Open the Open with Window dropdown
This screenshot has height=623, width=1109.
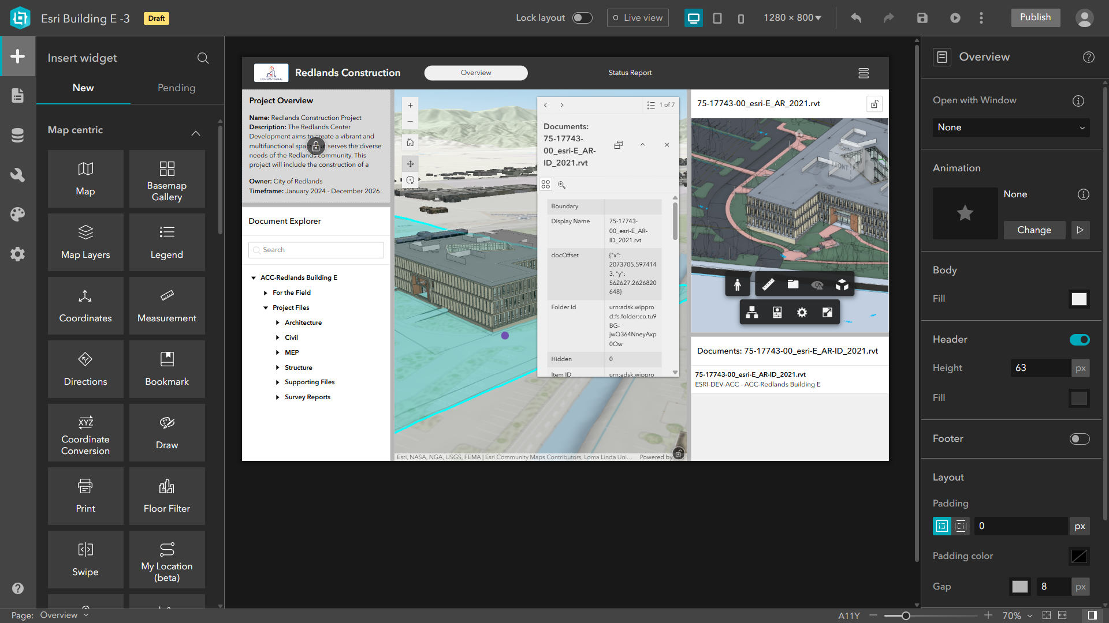[1011, 127]
